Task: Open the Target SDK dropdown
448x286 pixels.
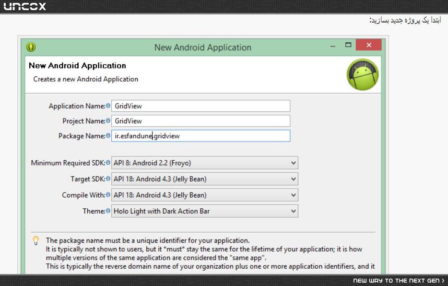Action: (x=204, y=179)
